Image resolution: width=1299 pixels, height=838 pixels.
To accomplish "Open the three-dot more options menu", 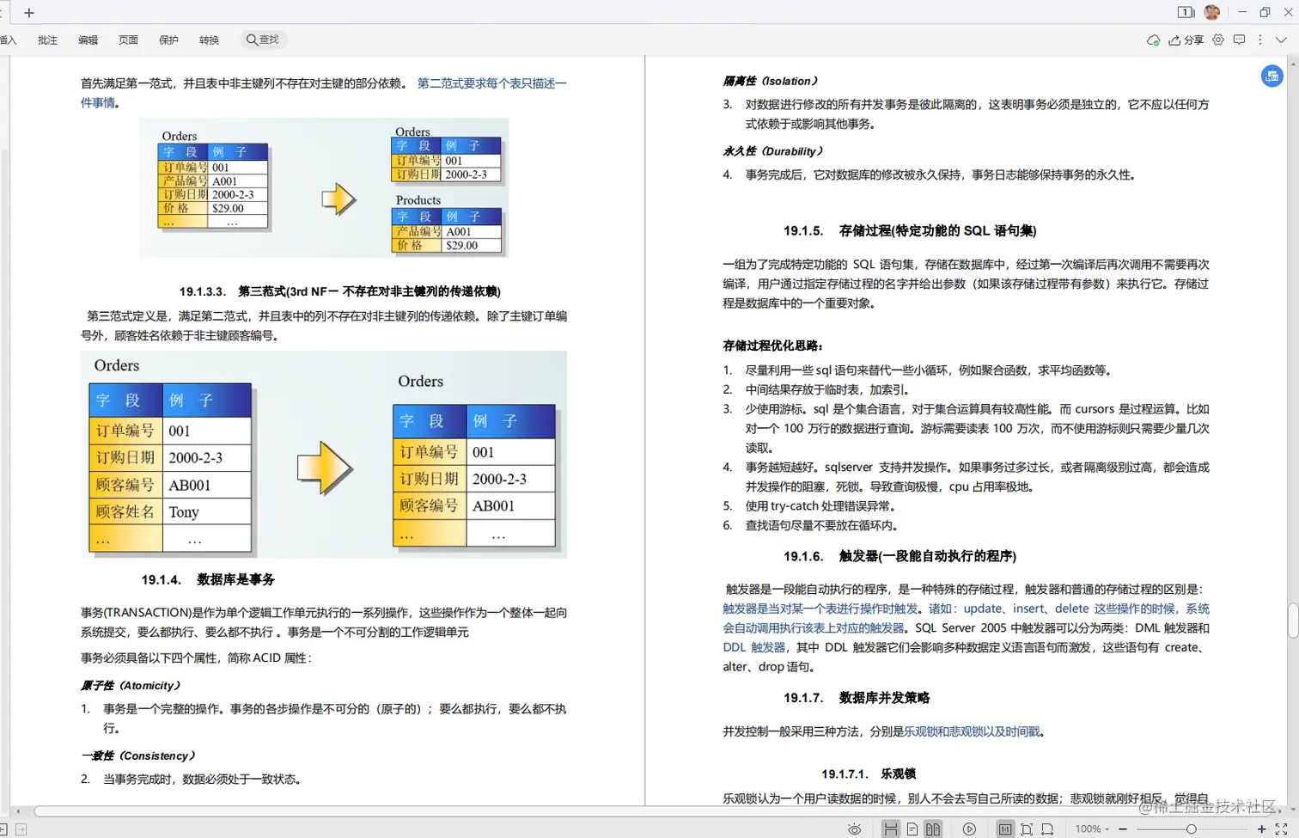I will tap(1260, 40).
